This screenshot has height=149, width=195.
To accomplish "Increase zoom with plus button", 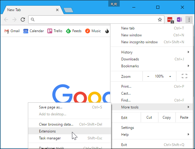I will [x=170, y=76].
